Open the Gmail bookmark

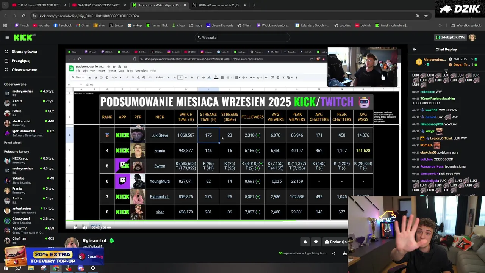pos(82,25)
